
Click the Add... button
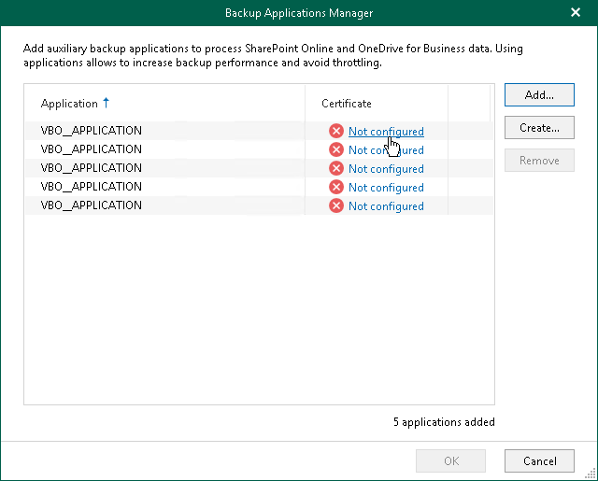pos(539,95)
